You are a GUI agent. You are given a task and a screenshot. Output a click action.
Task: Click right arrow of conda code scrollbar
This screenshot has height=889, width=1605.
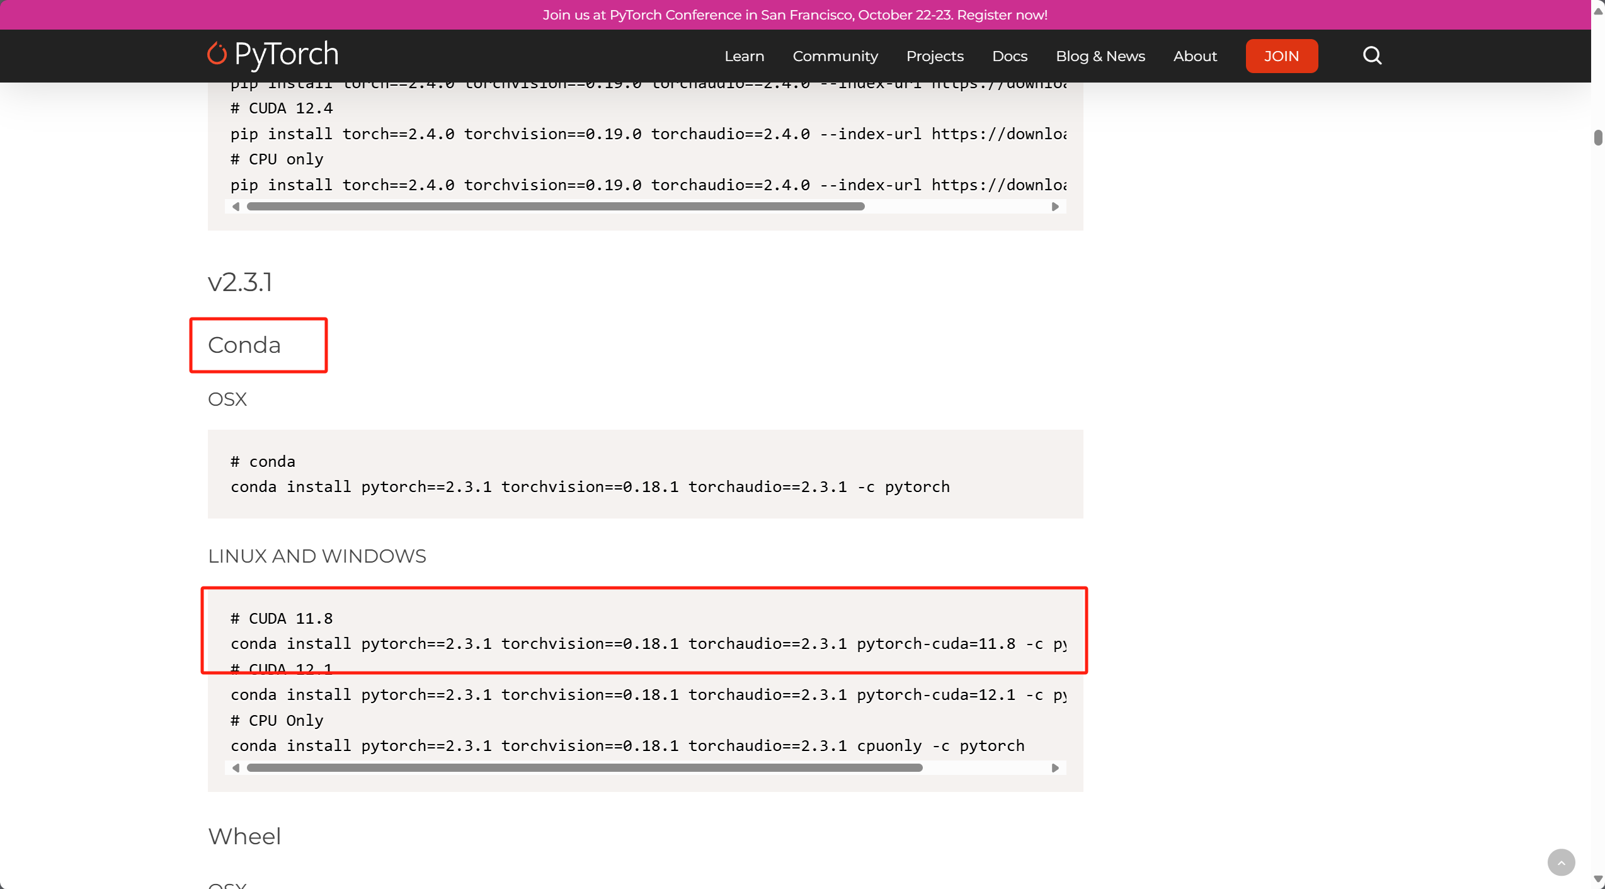pyautogui.click(x=1055, y=768)
